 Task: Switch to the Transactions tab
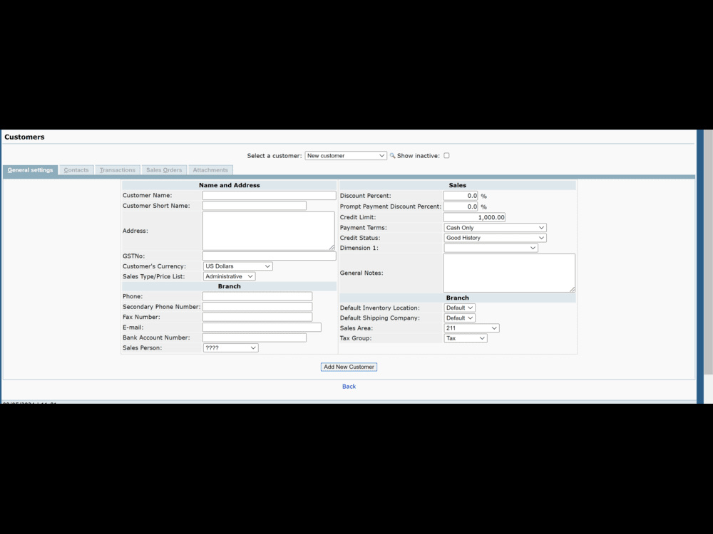click(117, 169)
